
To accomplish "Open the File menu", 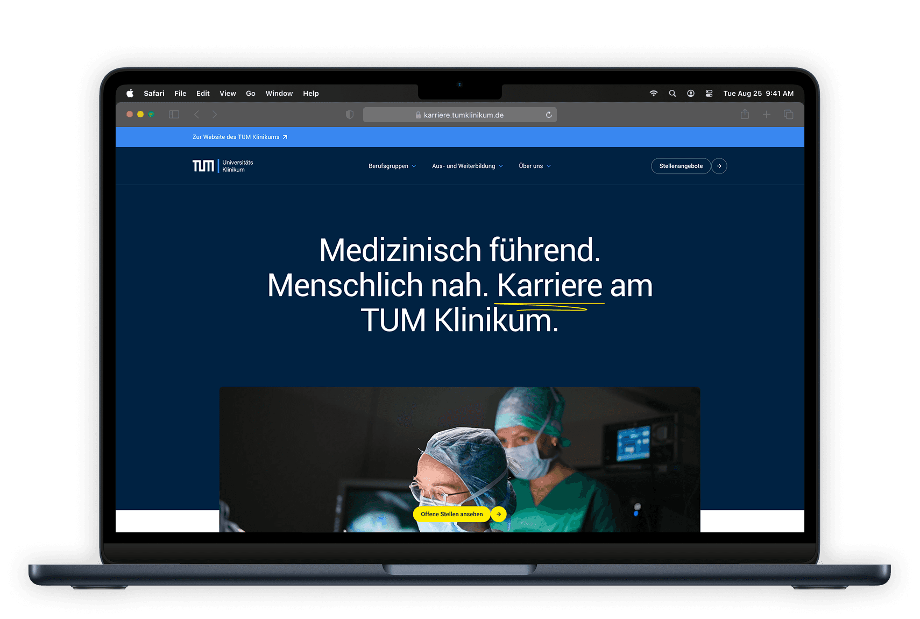I will (180, 93).
